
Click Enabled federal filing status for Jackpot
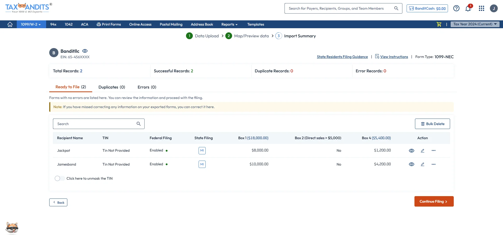[158, 150]
